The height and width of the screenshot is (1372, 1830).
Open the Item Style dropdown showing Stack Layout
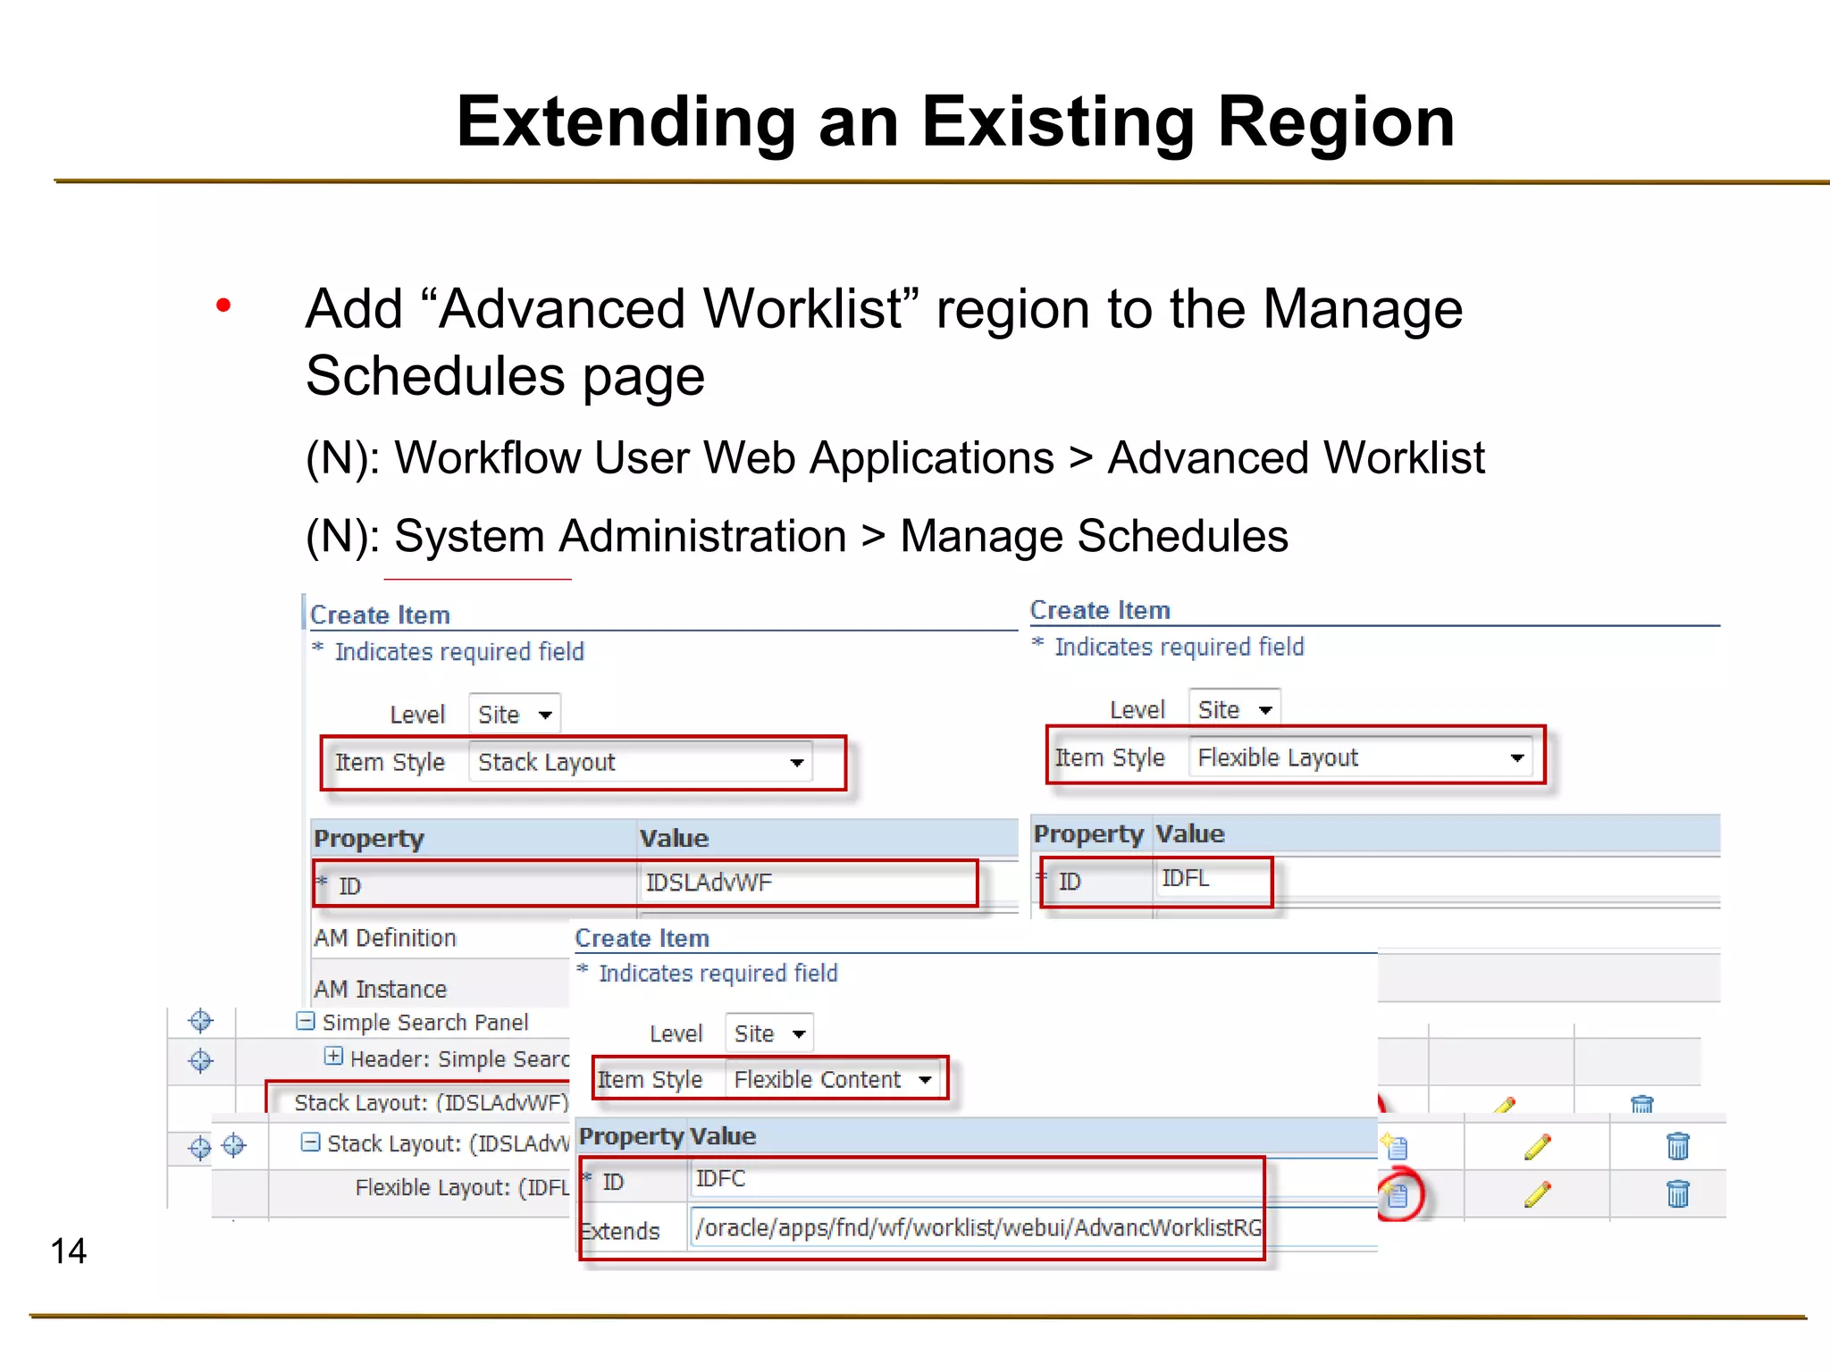pos(641,763)
